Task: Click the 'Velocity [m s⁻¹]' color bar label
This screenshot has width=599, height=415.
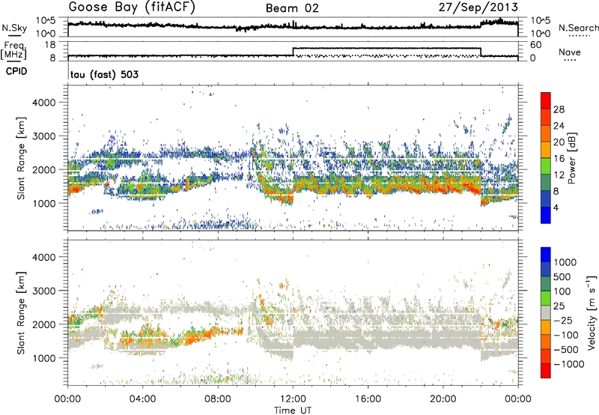Action: pos(592,312)
